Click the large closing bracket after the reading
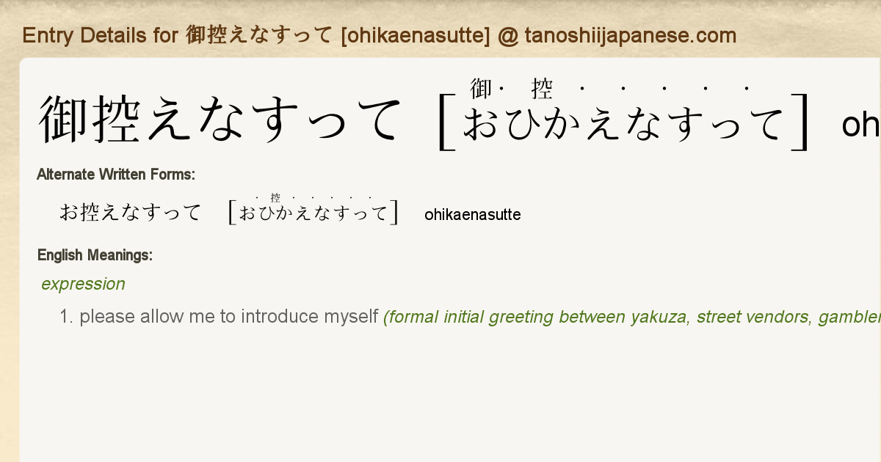The height and width of the screenshot is (462, 881). click(x=800, y=122)
